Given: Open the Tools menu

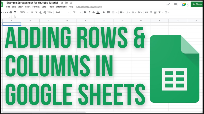Looking at the screenshot, I should (x=51, y=7).
